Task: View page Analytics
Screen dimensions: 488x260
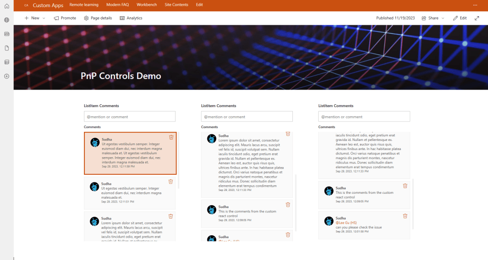Action: coord(131,18)
